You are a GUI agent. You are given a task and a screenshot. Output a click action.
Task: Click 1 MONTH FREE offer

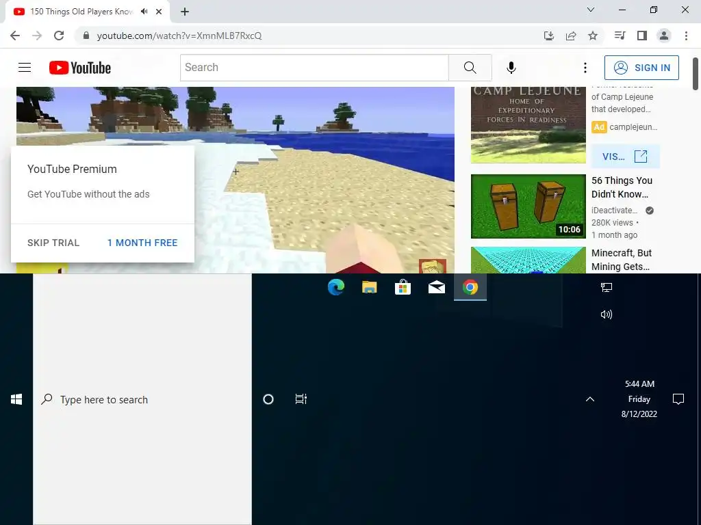point(142,243)
